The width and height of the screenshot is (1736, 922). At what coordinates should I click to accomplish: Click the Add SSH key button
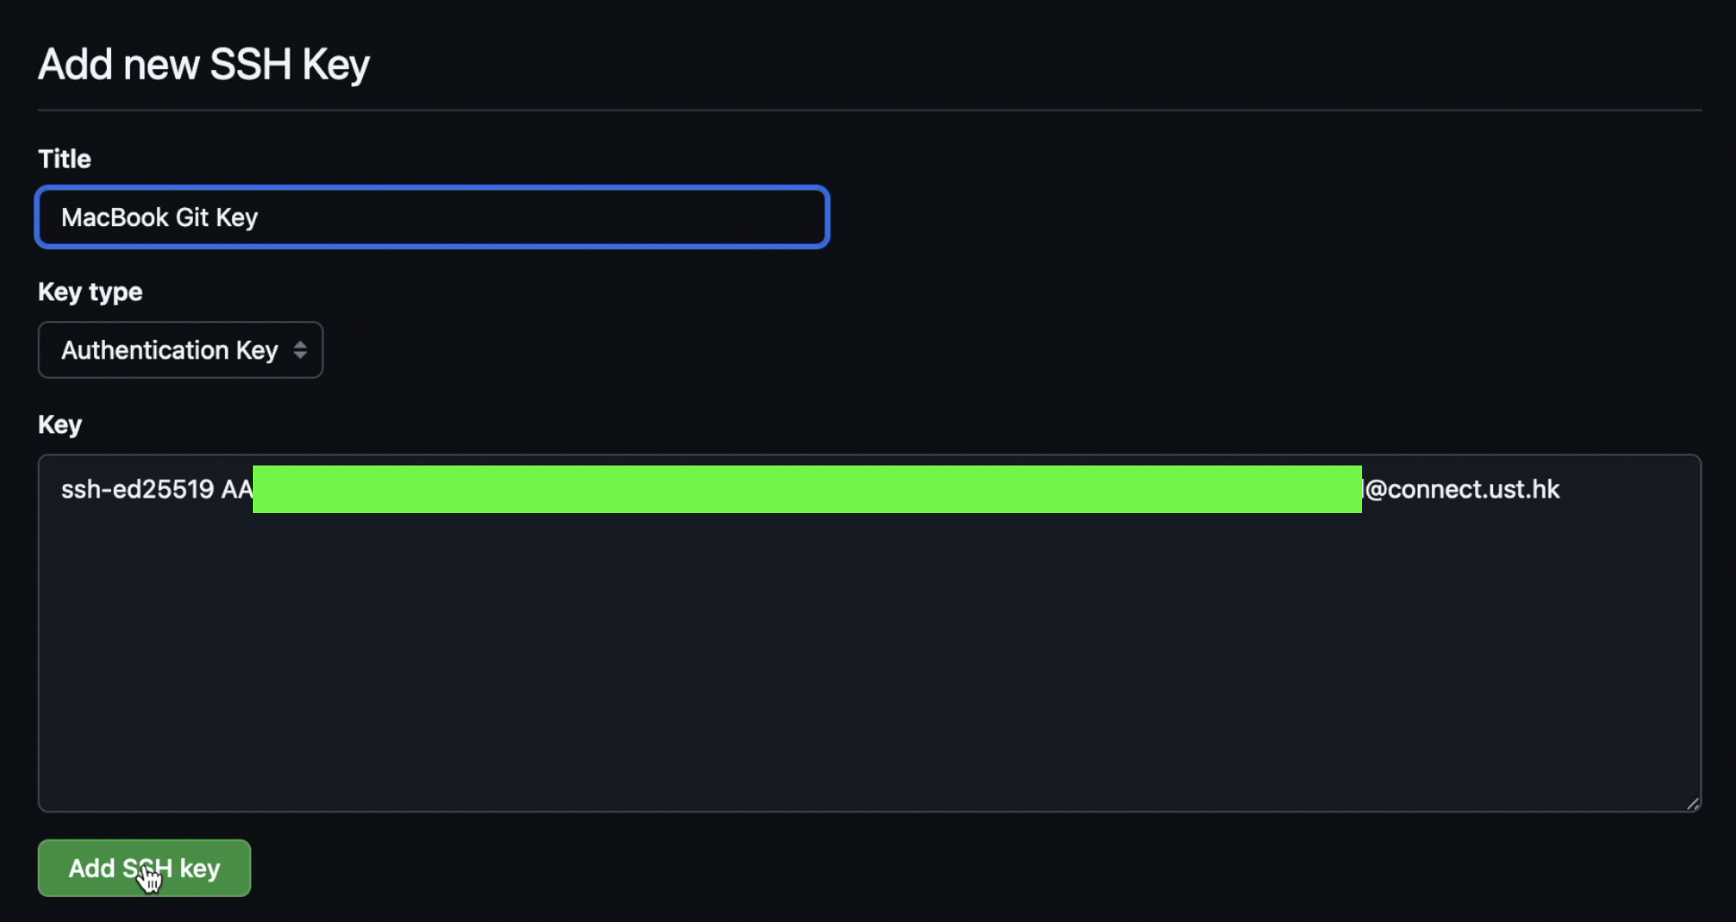coord(143,867)
